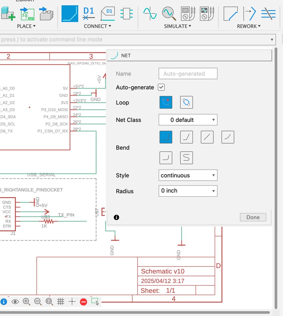Click the Rework move arrow icon
Image resolution: width=283 pixels, height=316 pixels.
coord(250,14)
